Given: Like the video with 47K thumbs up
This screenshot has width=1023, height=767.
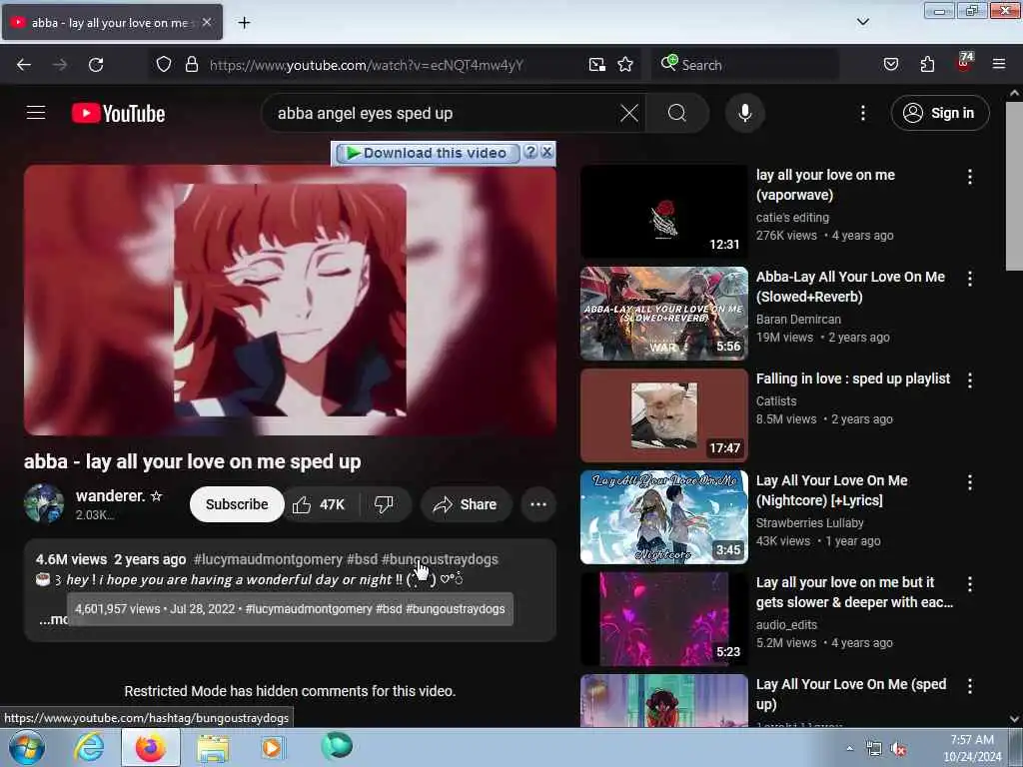Looking at the screenshot, I should pyautogui.click(x=319, y=504).
